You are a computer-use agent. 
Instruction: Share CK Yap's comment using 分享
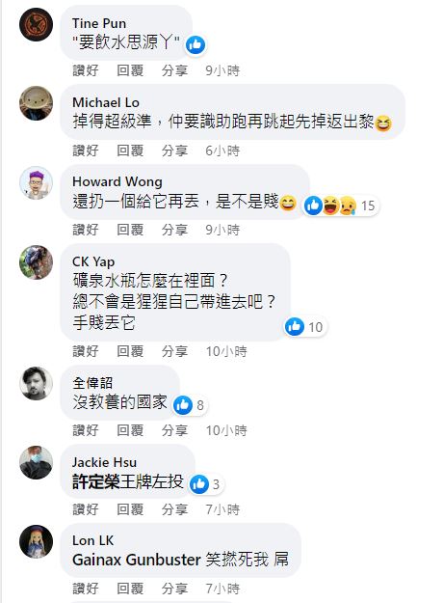174,351
